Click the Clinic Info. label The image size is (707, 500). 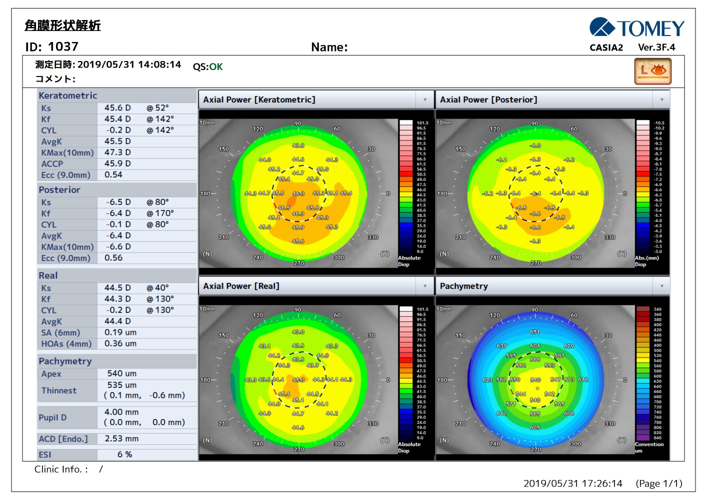pyautogui.click(x=61, y=469)
